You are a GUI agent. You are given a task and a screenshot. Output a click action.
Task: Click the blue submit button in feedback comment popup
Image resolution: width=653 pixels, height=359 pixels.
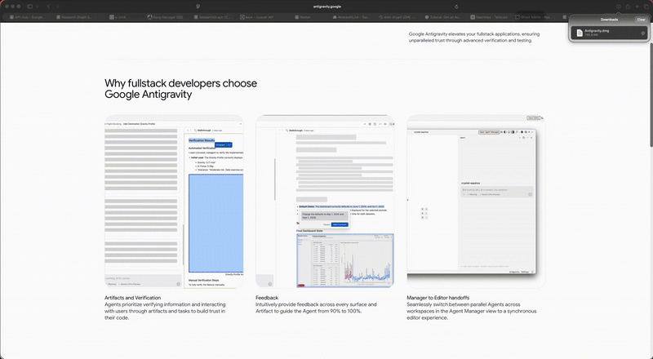[x=339, y=224]
